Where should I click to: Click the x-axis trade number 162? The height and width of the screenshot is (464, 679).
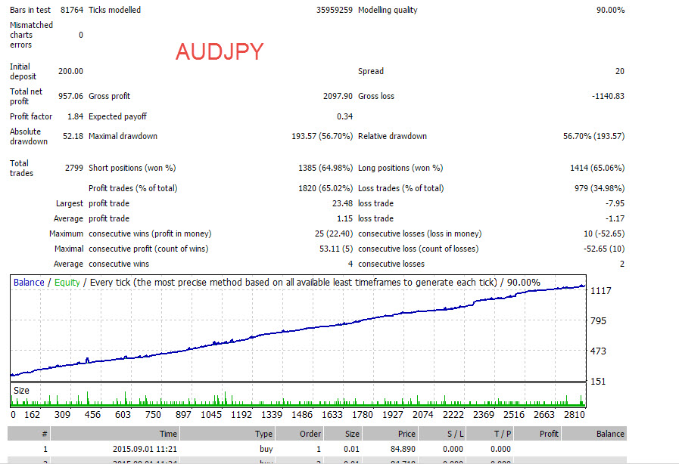[x=32, y=415]
